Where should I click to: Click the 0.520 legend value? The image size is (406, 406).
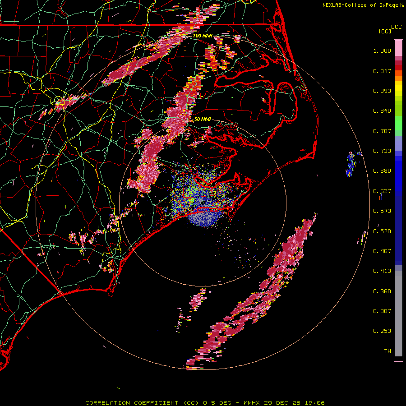(x=382, y=231)
